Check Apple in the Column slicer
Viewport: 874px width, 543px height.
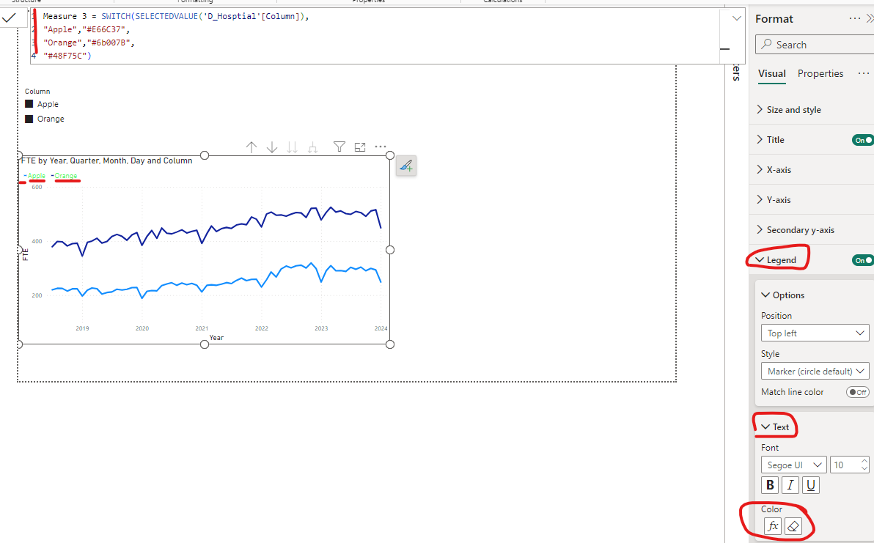(x=29, y=104)
